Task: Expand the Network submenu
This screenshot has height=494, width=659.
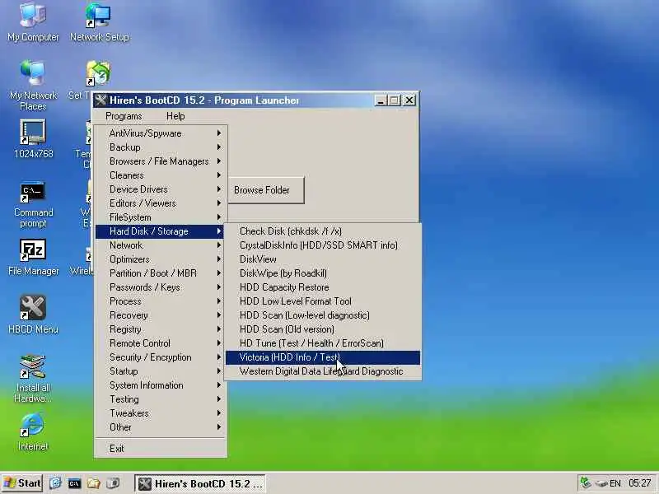Action: click(161, 245)
